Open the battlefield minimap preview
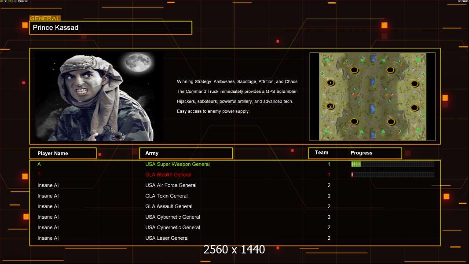The height and width of the screenshot is (264, 469). 372,96
